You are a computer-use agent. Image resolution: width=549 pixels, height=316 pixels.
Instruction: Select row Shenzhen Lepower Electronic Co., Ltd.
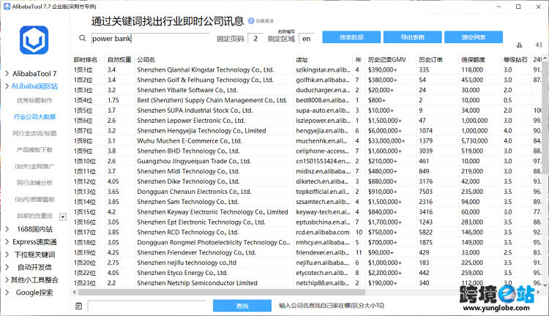[307, 121]
